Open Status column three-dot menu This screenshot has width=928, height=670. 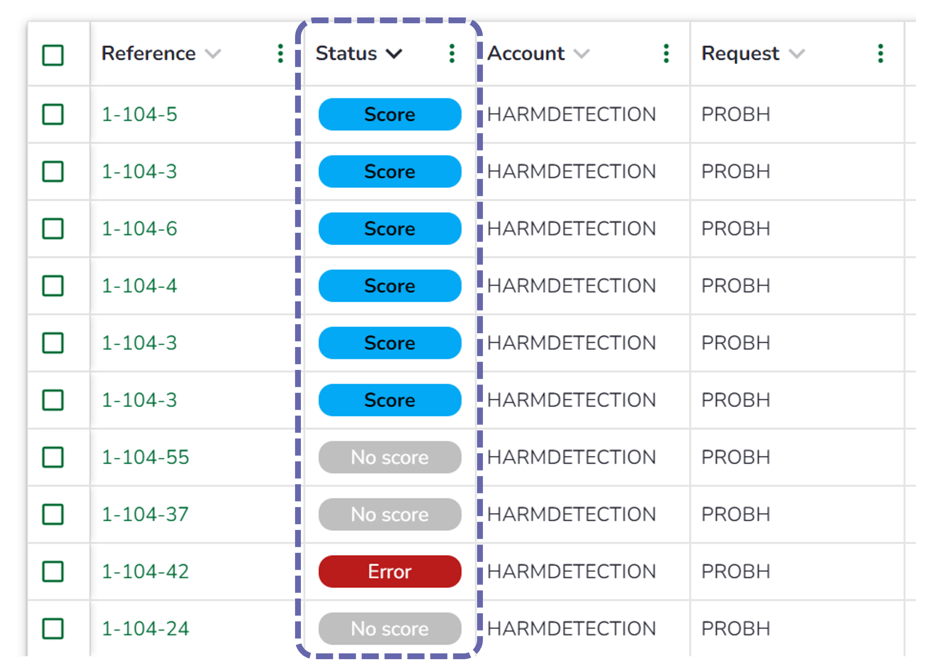tap(452, 54)
